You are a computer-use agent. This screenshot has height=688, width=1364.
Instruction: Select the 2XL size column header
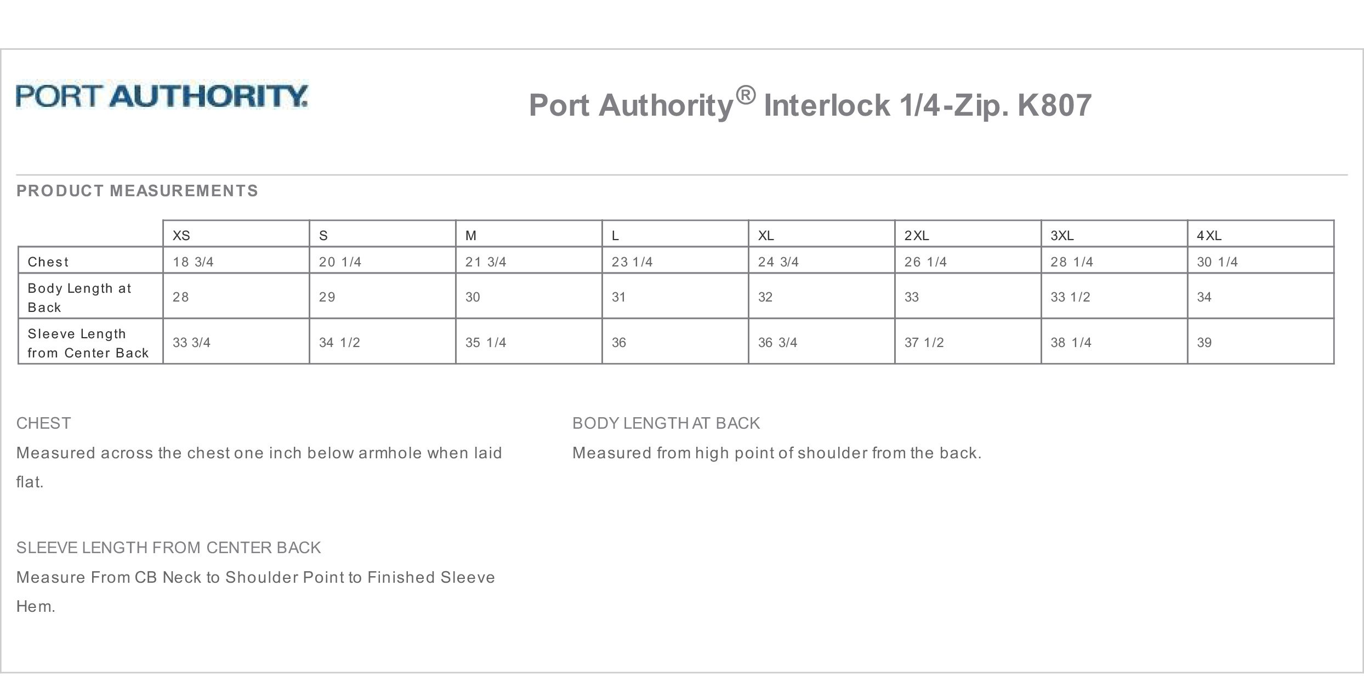tap(916, 236)
